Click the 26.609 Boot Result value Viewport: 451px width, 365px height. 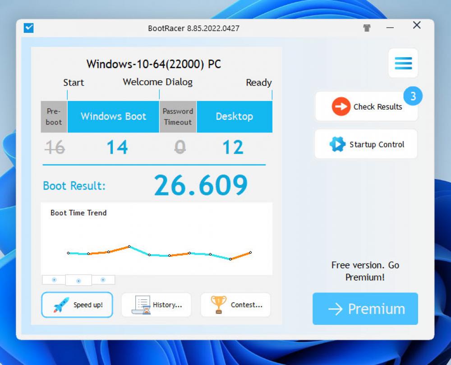(x=202, y=183)
